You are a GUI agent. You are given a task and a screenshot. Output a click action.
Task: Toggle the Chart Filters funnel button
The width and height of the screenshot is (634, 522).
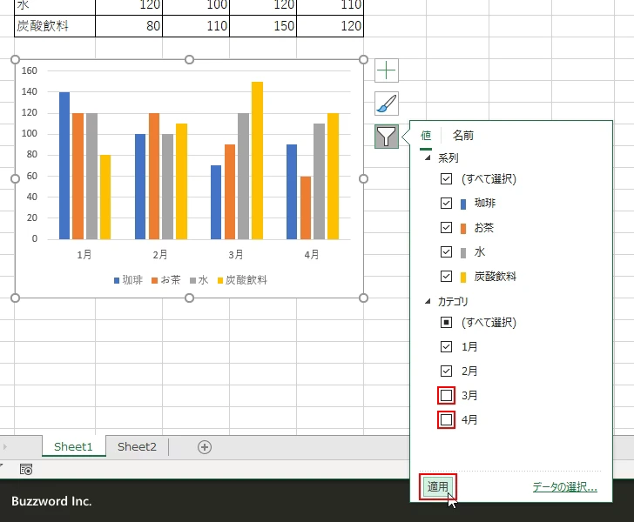point(387,137)
